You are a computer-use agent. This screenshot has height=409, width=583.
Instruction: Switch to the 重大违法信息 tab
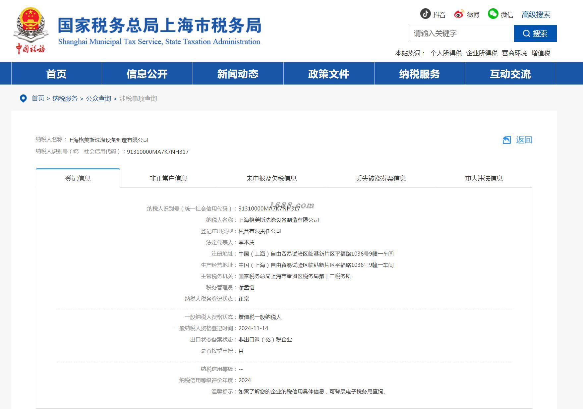(484, 178)
